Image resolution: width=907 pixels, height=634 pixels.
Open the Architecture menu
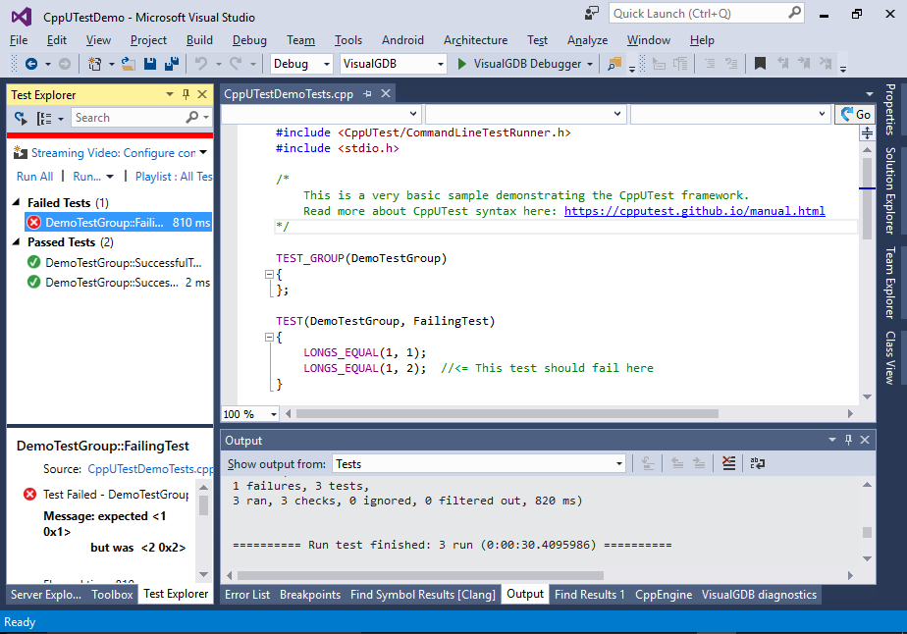[x=475, y=40]
